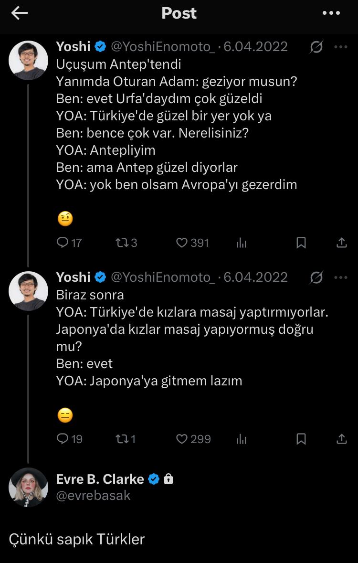The height and width of the screenshot is (563, 358).
Task: Like the tweet with 299 likes
Action: pyautogui.click(x=182, y=438)
